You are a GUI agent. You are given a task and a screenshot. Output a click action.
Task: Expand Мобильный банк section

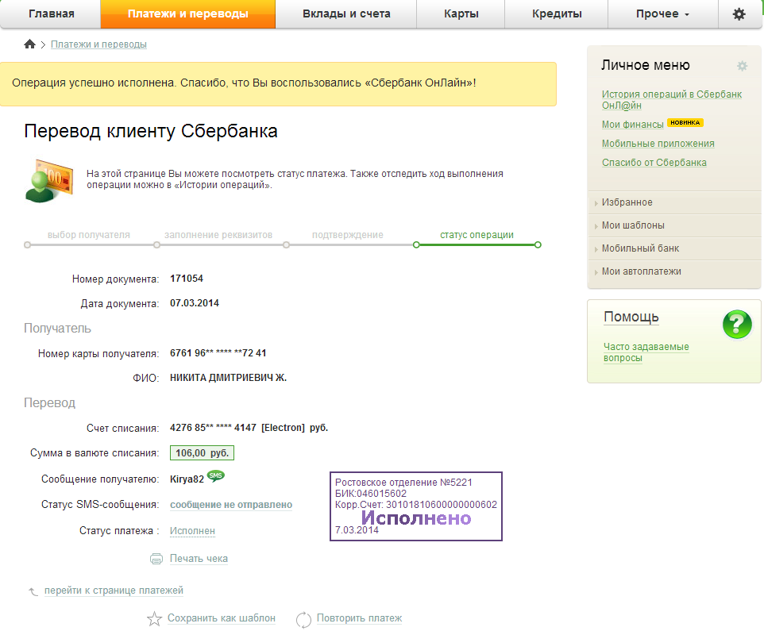(x=675, y=248)
